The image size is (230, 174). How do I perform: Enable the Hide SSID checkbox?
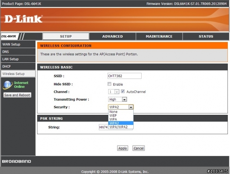109,84
